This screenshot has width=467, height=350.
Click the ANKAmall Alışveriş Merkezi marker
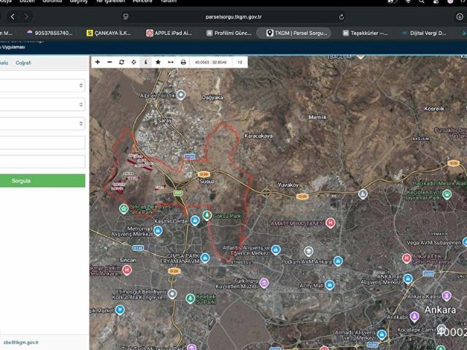[x=408, y=279]
